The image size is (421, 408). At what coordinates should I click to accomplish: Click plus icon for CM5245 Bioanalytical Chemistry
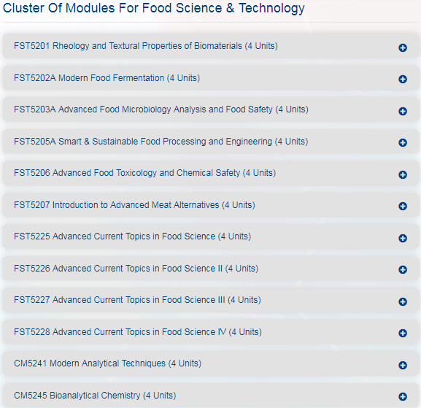pos(403,397)
